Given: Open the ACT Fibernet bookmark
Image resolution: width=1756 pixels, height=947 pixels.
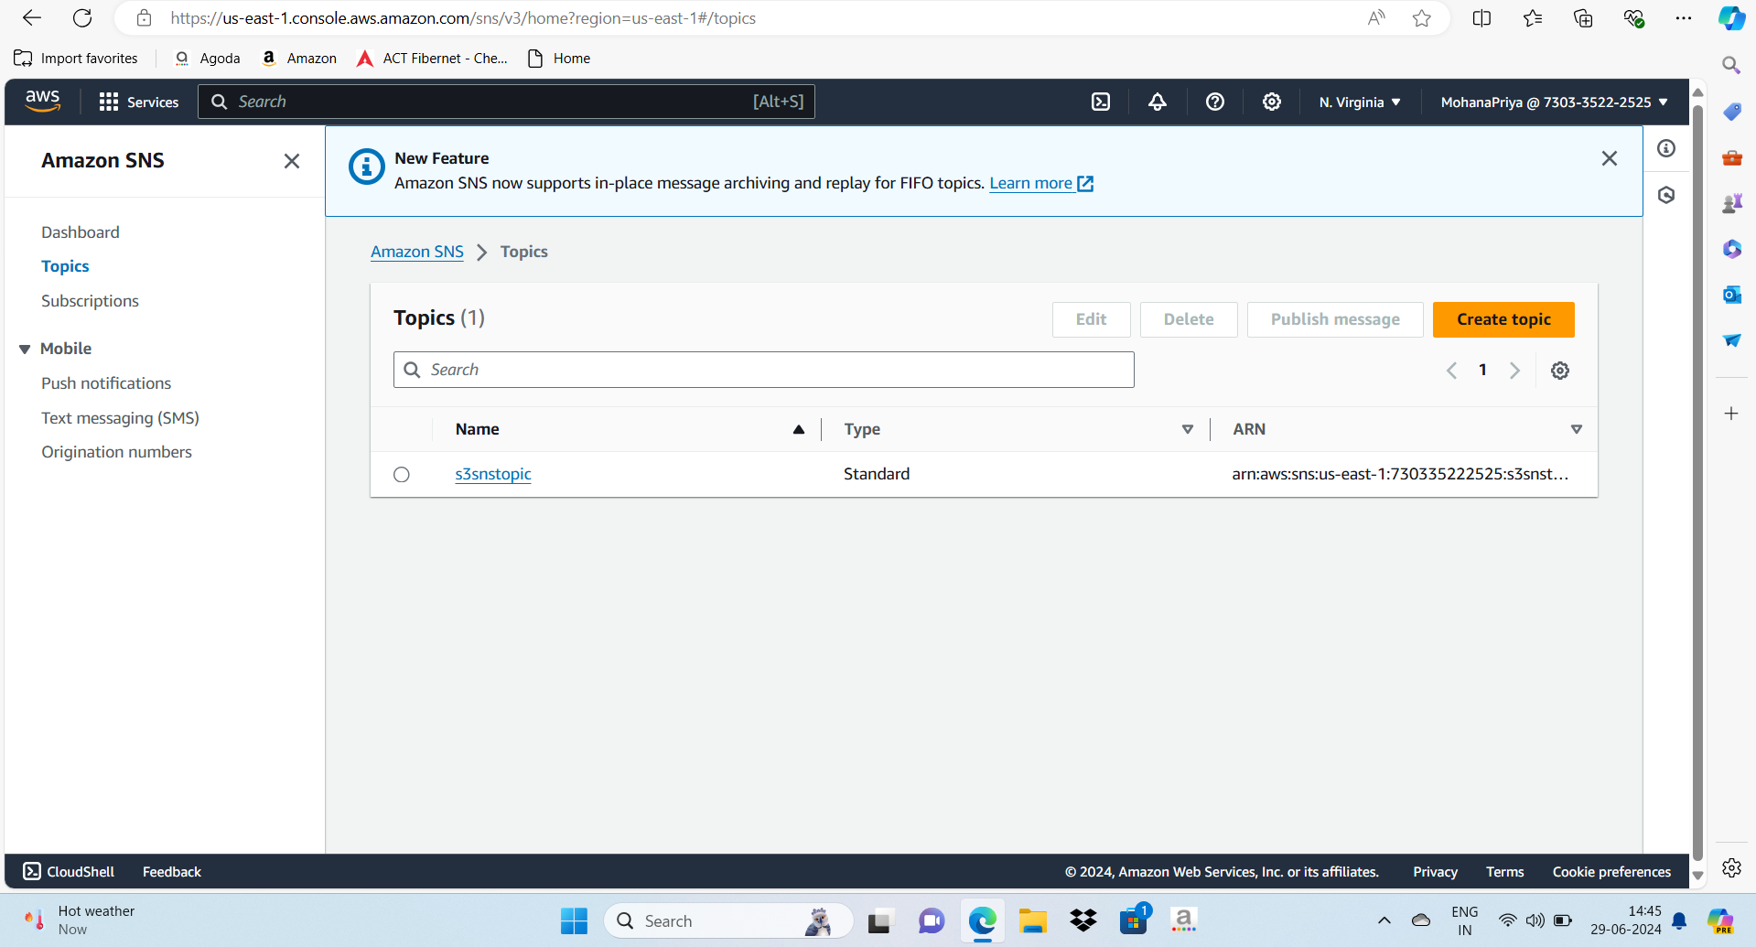Looking at the screenshot, I should pos(433,59).
